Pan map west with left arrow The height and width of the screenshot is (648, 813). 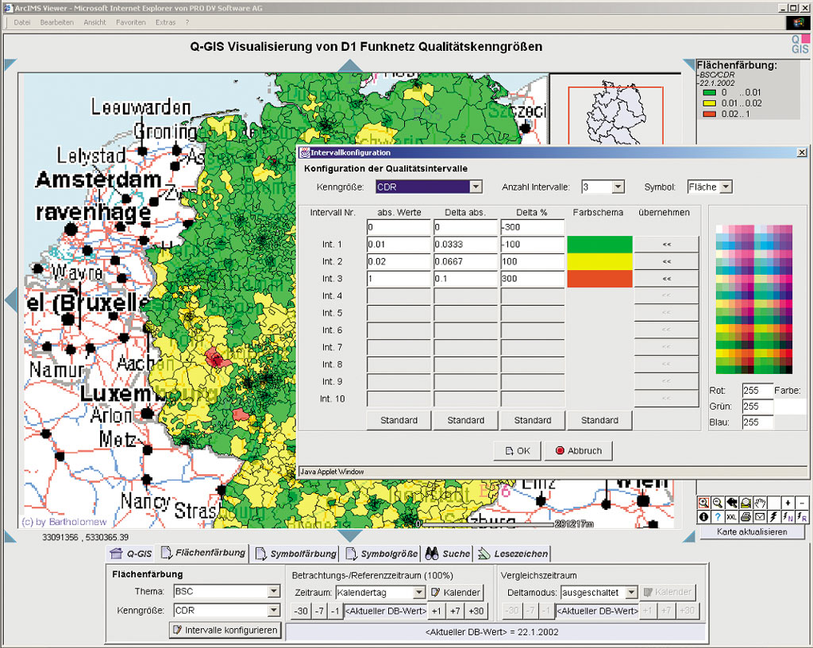click(x=10, y=301)
